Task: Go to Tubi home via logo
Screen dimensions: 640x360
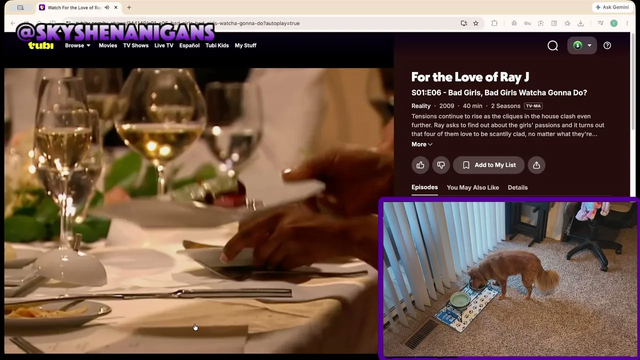Action: coord(41,45)
